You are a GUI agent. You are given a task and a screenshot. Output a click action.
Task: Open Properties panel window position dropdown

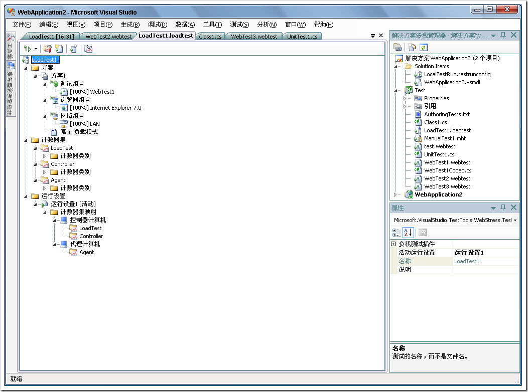[x=493, y=208]
